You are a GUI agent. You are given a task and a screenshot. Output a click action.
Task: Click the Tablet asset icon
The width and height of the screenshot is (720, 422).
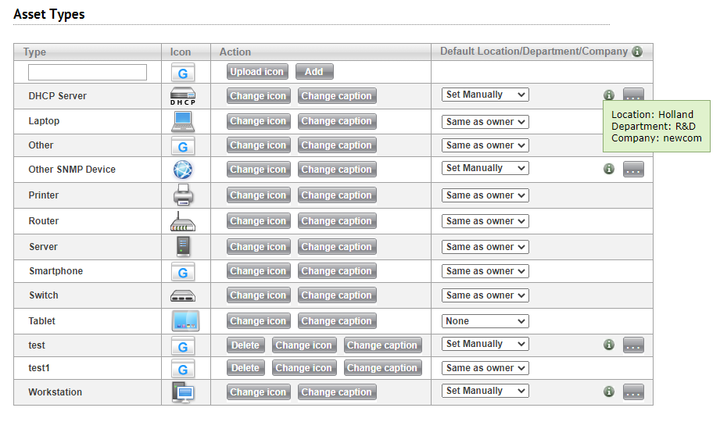tap(185, 321)
